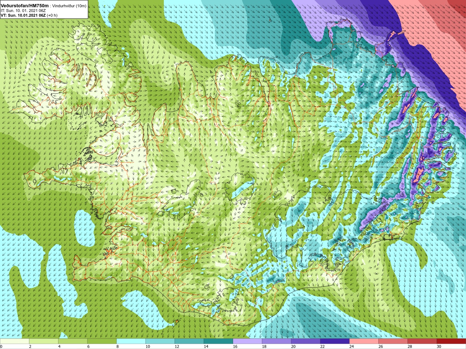Click the legend scale label 16
Screen dimensions: 466x349
(x=235, y=346)
